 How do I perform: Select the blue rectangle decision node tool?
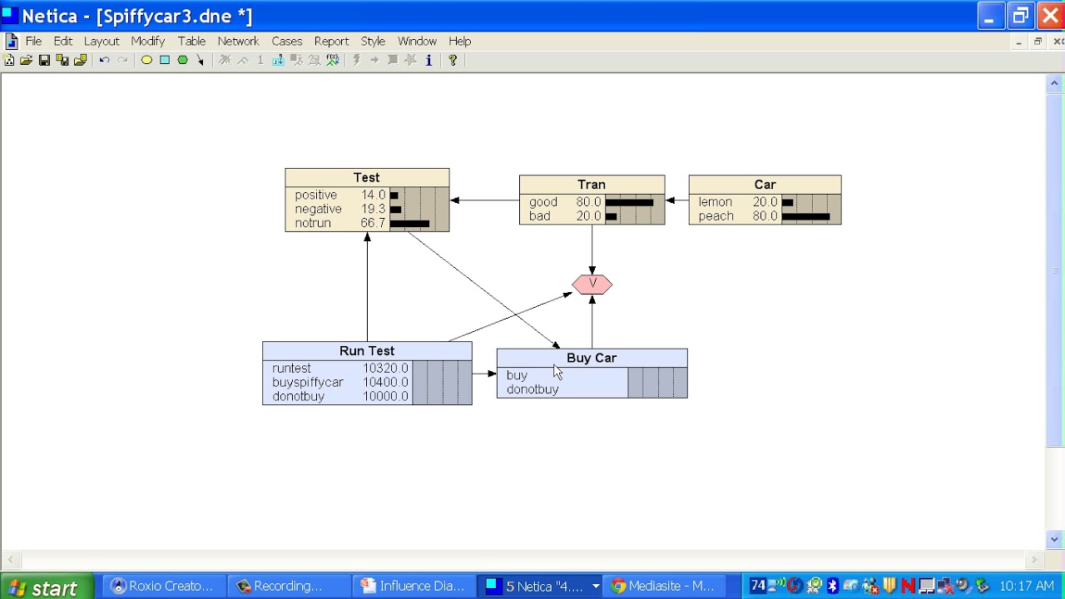[165, 60]
